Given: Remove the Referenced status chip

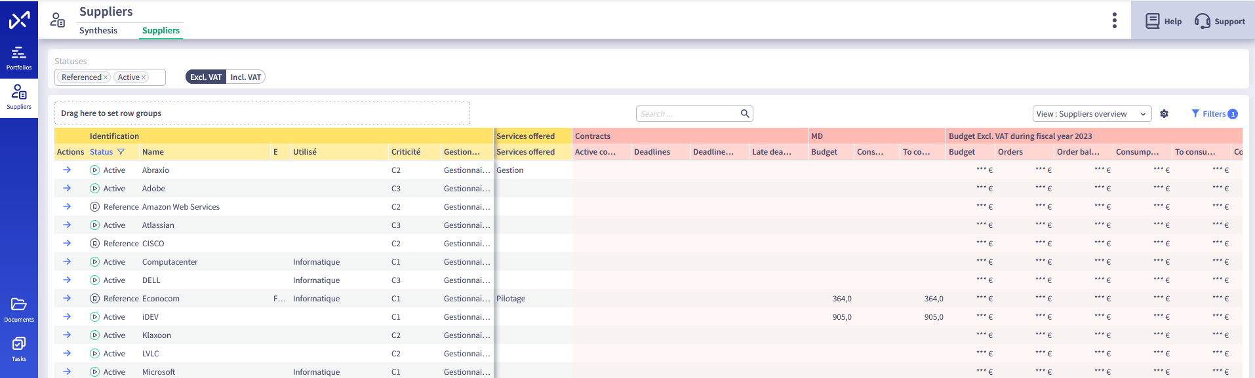Looking at the screenshot, I should [106, 77].
